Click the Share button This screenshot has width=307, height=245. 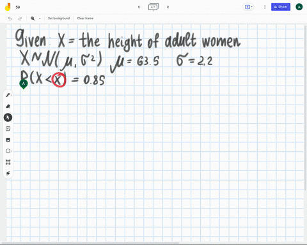pyautogui.click(x=281, y=7)
